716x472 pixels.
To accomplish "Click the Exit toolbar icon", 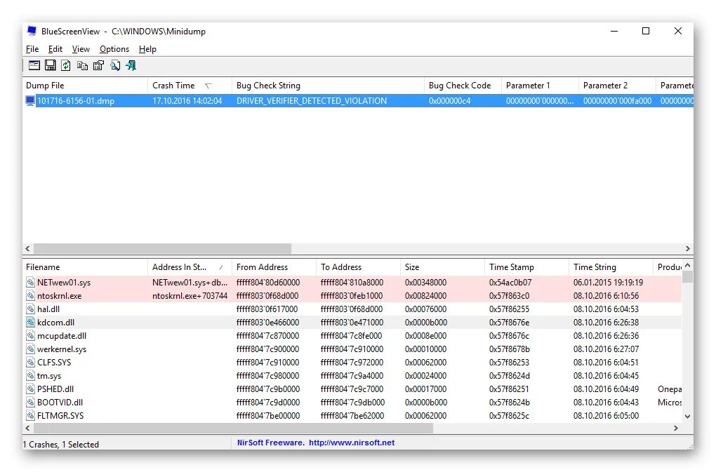I will click(131, 65).
